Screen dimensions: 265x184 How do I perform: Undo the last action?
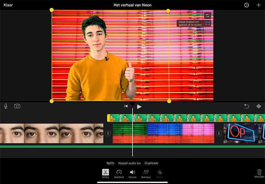pyautogui.click(x=246, y=106)
